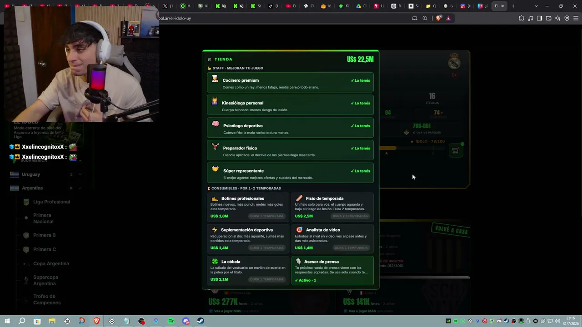Click the taskbar clock showing 23:16

point(571,321)
